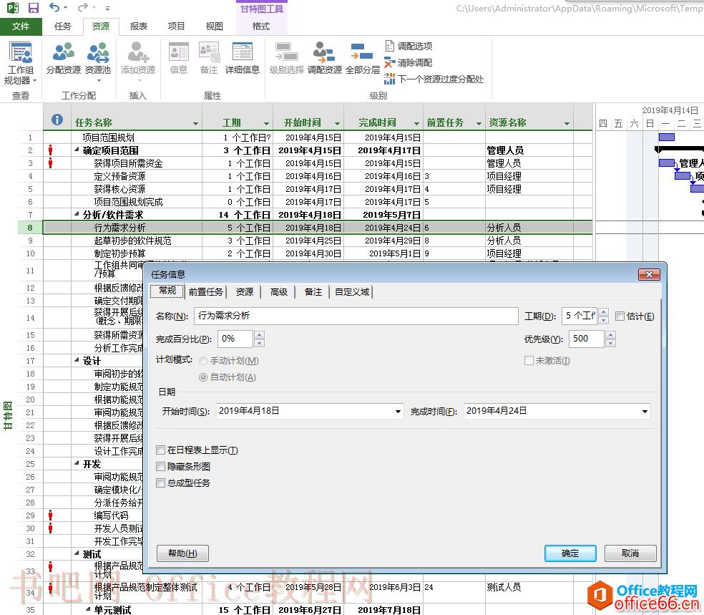Open quick access toolbar customize arrow
Viewport: 704px width, 615px height.
pos(108,8)
